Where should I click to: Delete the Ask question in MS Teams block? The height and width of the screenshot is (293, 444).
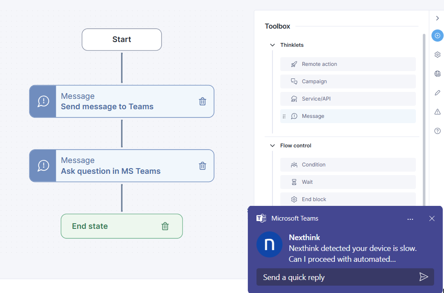coord(202,166)
